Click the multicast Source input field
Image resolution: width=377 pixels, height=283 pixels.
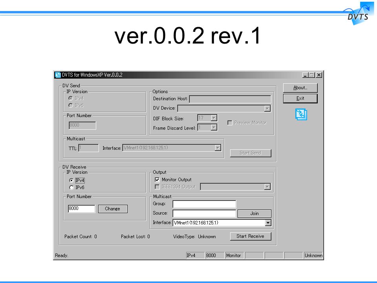(204, 213)
